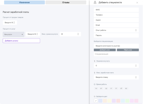143x104 pixels.
Task: Open Введите категории по услугам field
Action: pos(116,46)
